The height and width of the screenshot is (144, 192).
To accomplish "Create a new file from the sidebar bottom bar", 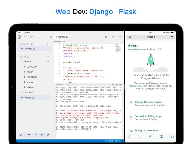I will point(21,135).
